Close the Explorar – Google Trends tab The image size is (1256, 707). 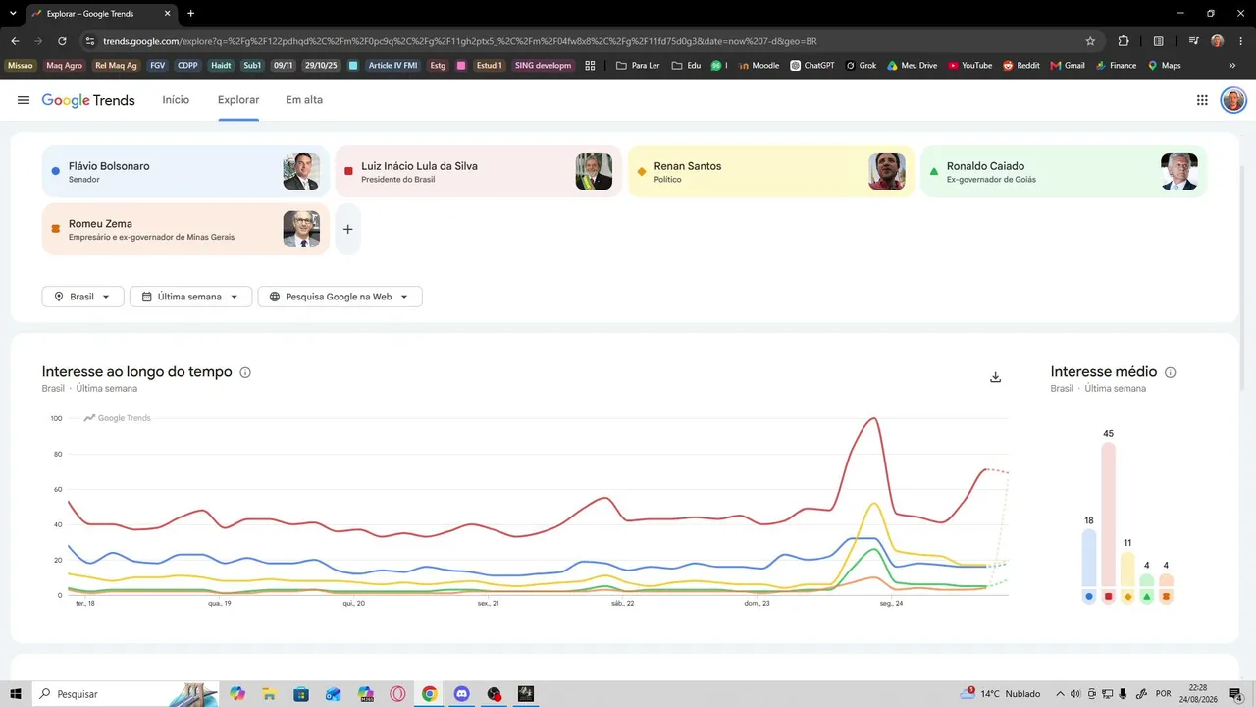tap(167, 14)
